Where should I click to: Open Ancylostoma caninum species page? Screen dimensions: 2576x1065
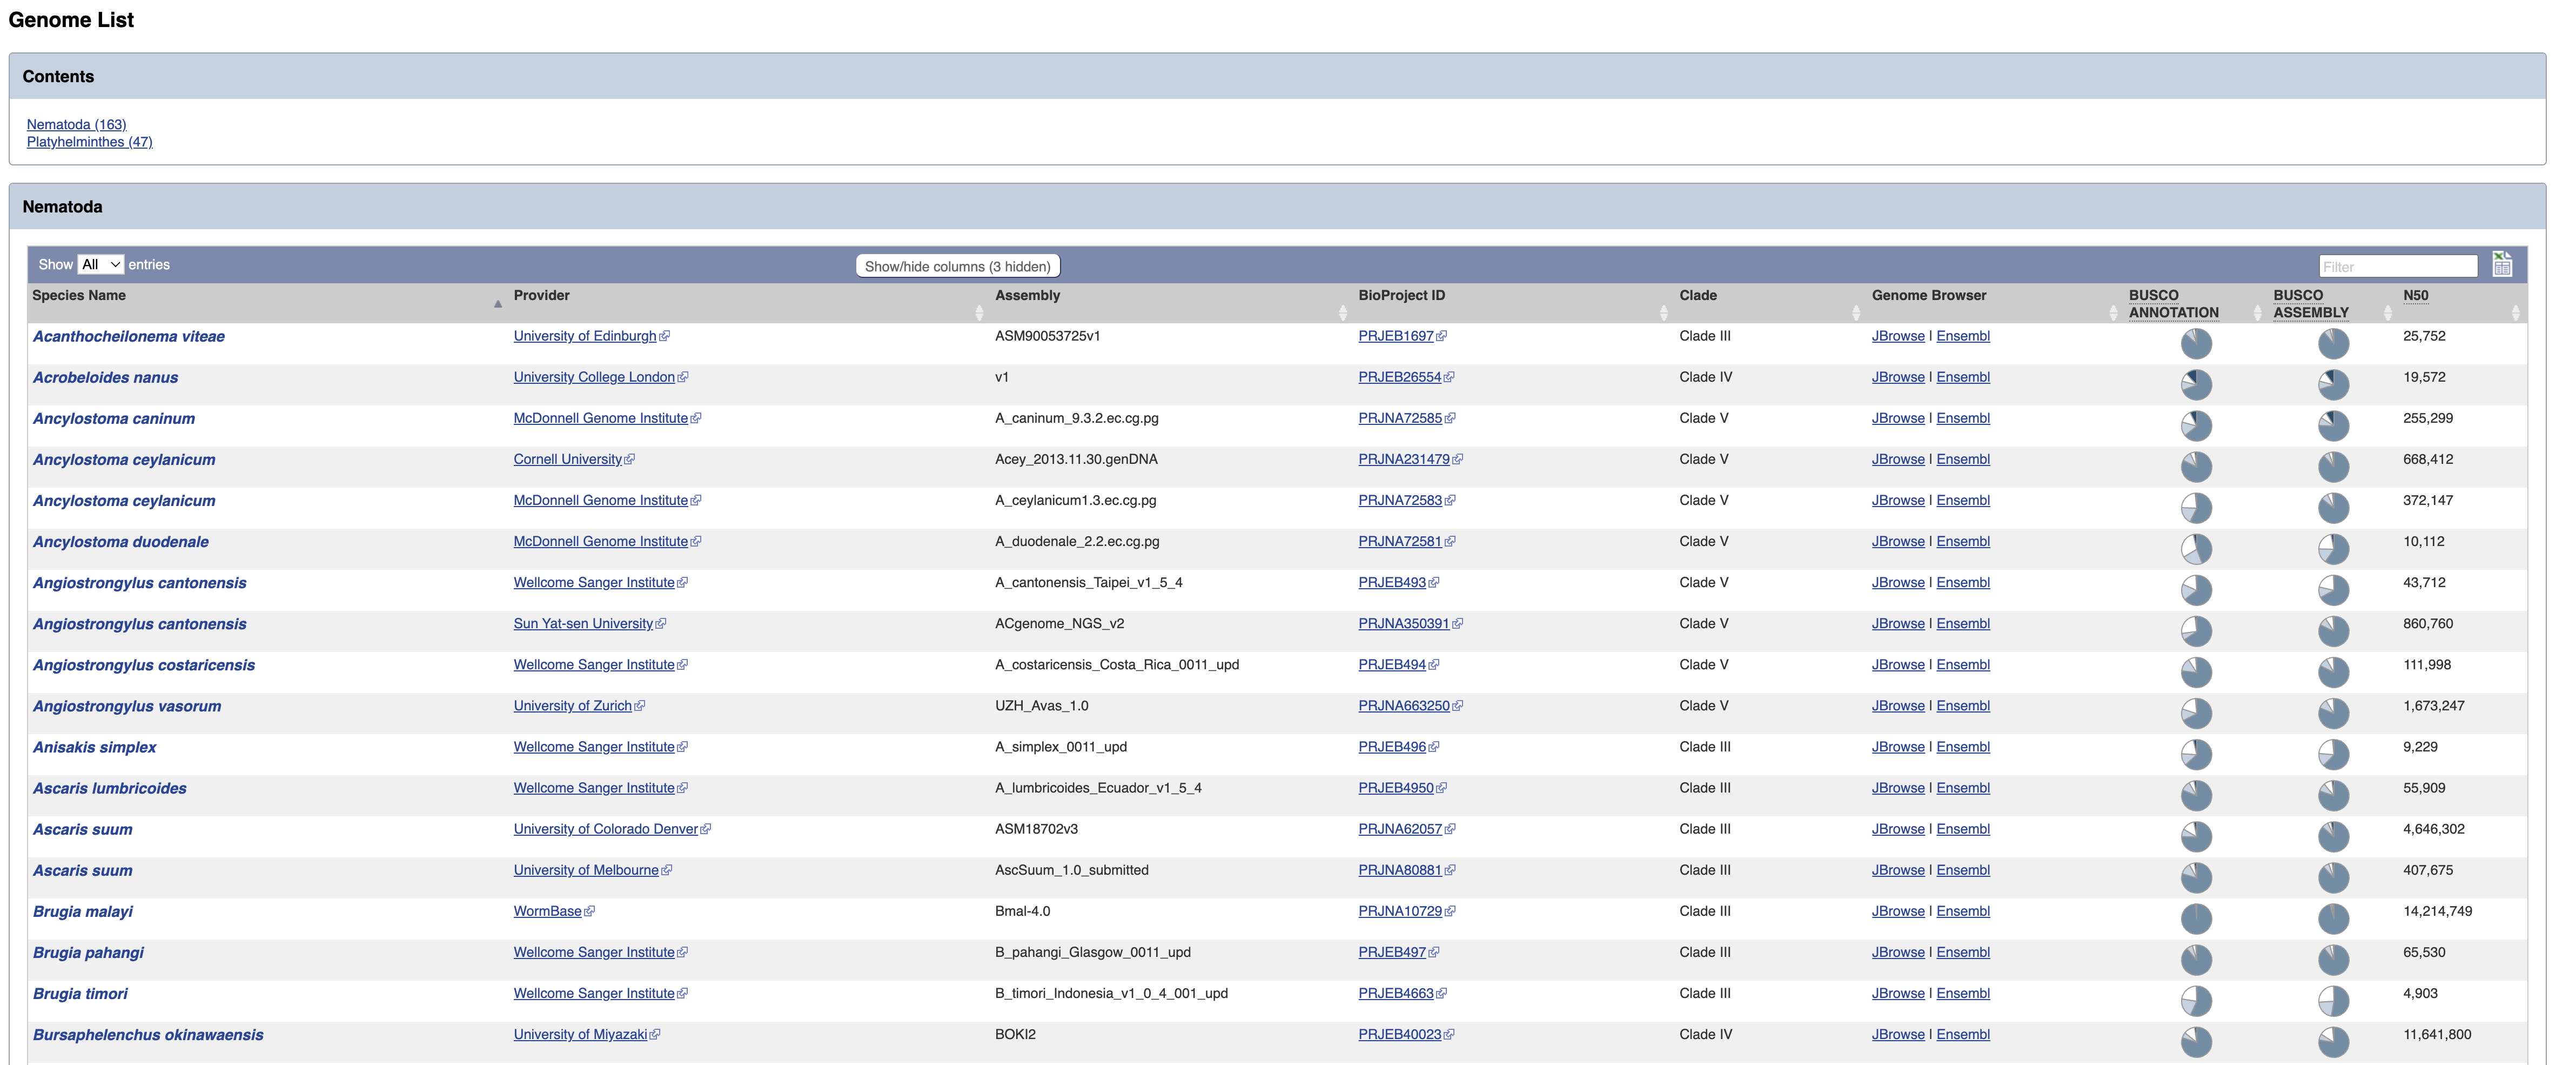(114, 418)
